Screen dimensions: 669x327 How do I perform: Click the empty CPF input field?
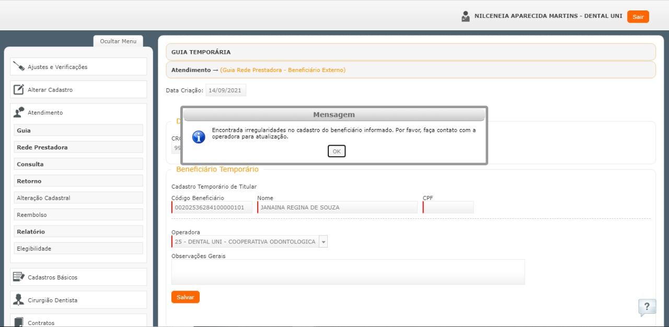pyautogui.click(x=448, y=207)
